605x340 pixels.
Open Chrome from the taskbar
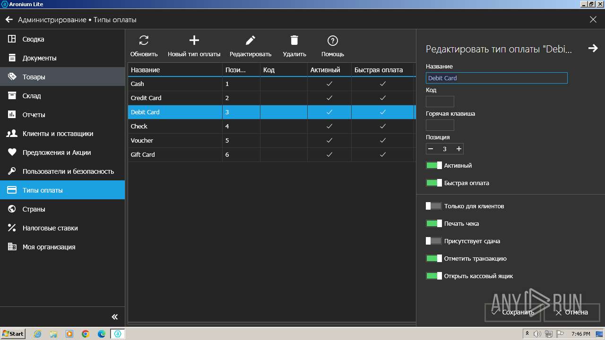[x=86, y=334]
